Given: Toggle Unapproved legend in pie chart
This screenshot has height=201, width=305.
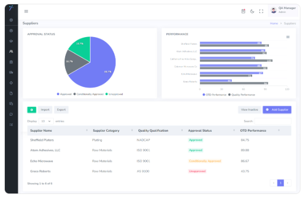Looking at the screenshot, I should pyautogui.click(x=114, y=94).
